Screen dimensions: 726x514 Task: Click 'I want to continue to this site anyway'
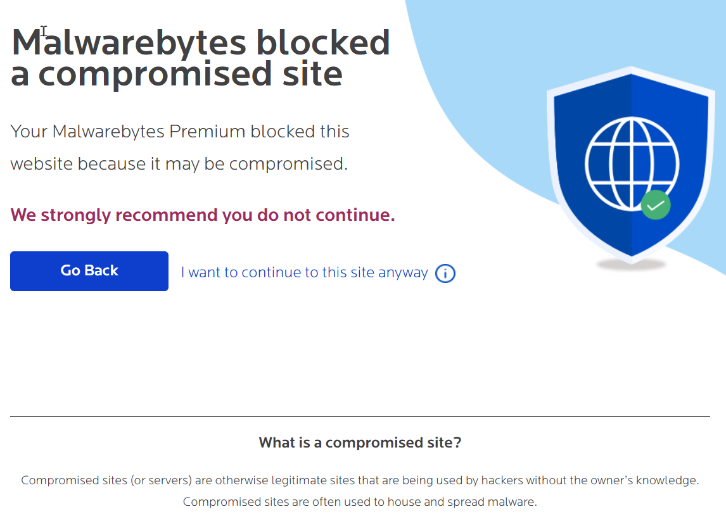coord(304,273)
